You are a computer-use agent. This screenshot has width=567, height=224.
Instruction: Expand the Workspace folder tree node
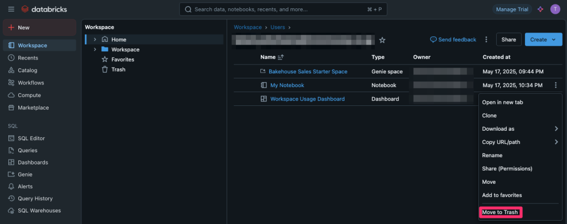click(x=95, y=49)
